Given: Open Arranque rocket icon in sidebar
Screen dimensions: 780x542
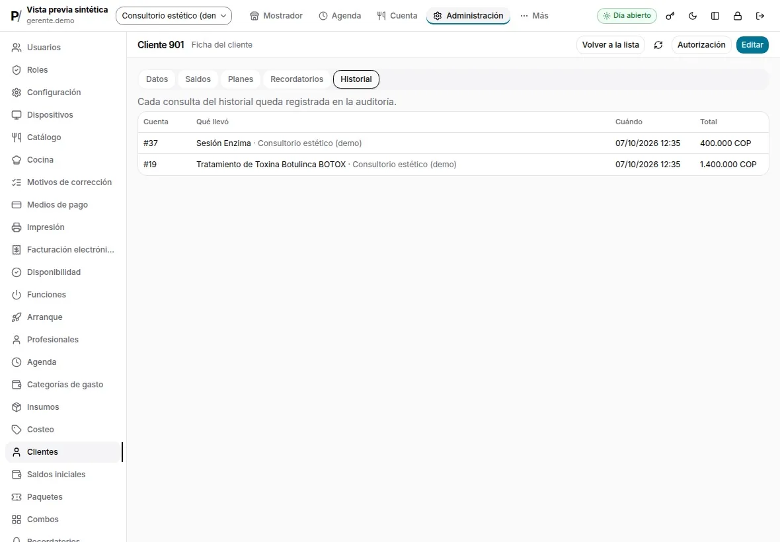Looking at the screenshot, I should coord(17,317).
